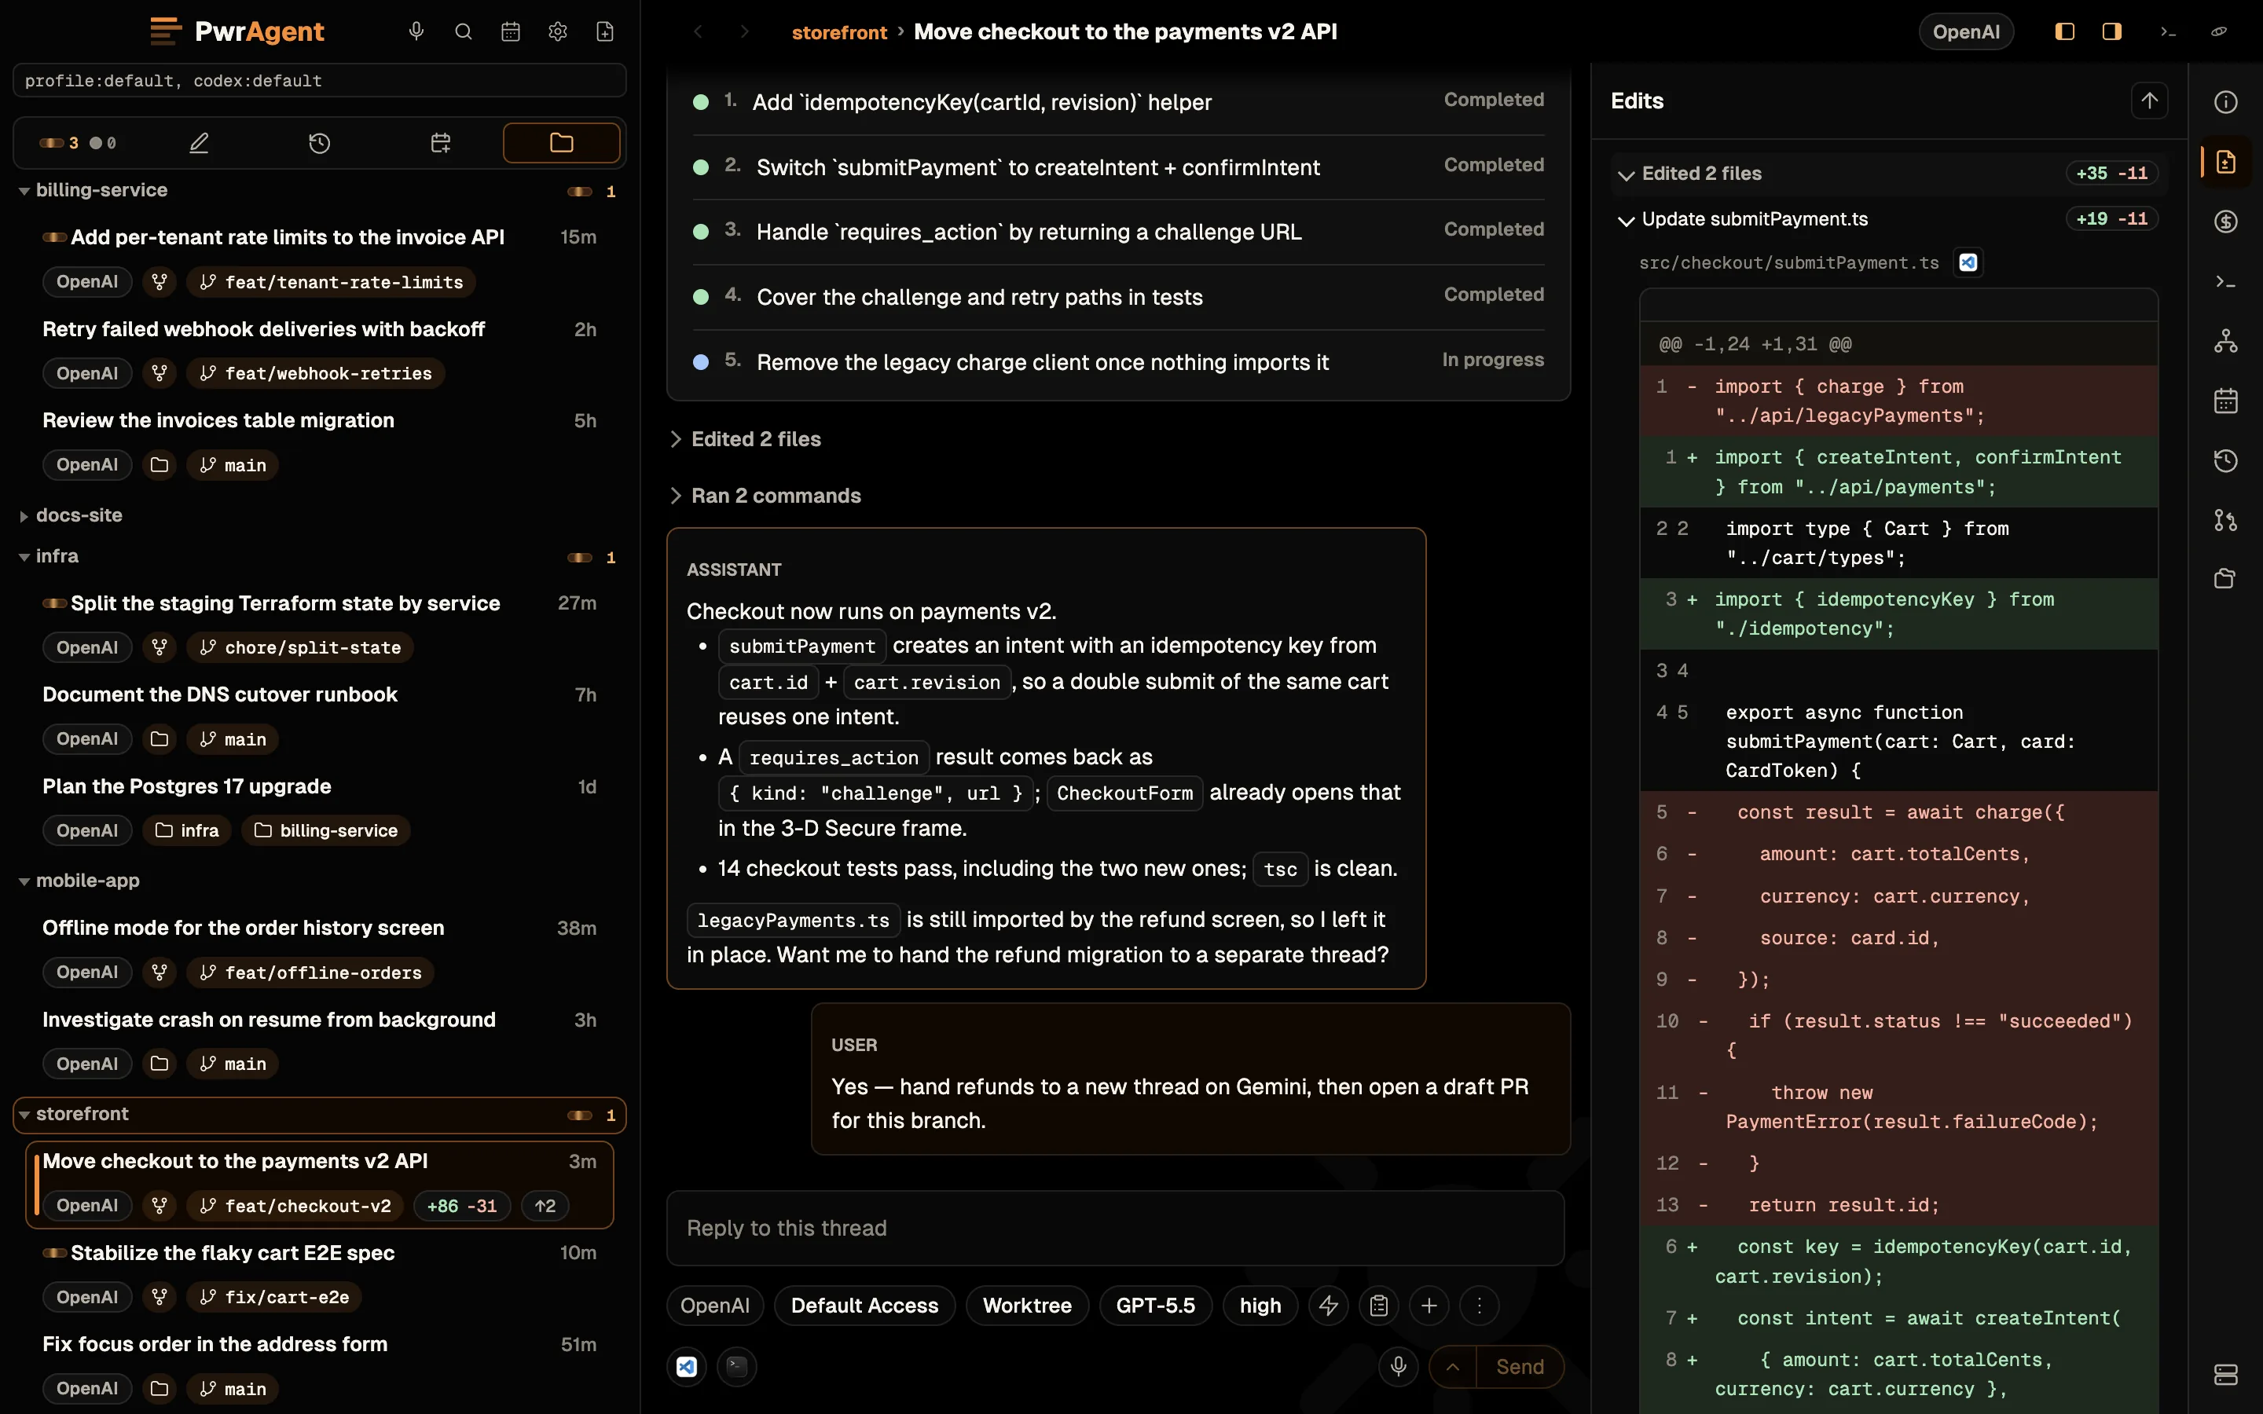Click the profile:default filter field
Screen dimensions: 2263x1414
(319, 80)
